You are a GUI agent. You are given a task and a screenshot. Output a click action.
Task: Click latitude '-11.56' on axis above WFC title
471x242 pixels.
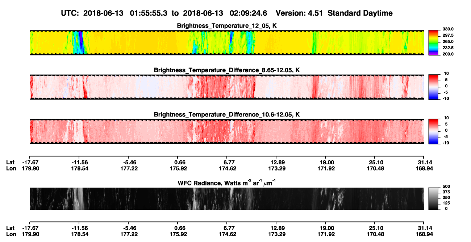pos(80,162)
